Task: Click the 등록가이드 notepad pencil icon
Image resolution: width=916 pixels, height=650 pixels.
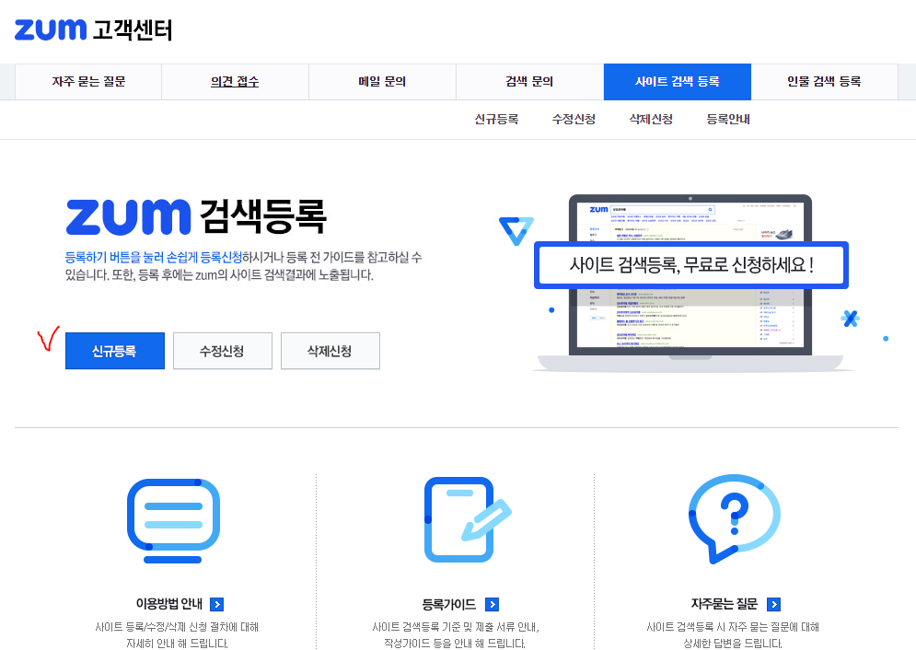Action: 468,520
